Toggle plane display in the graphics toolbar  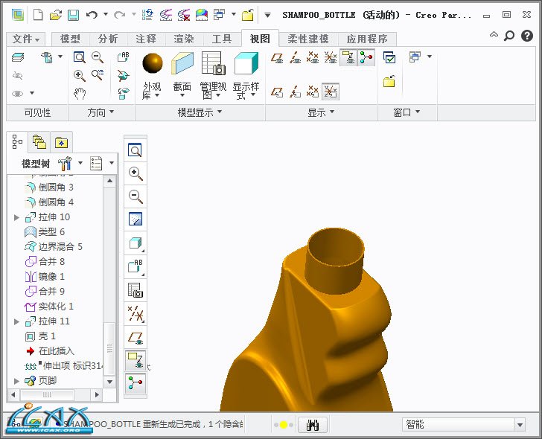(135, 337)
